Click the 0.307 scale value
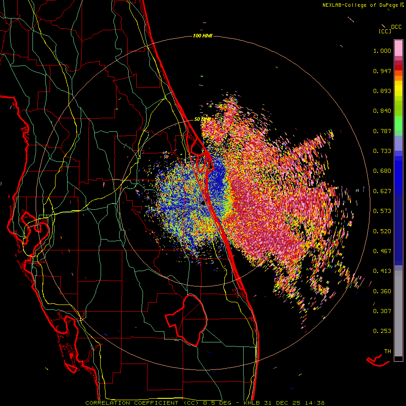The height and width of the screenshot is (406, 406). pyautogui.click(x=382, y=311)
